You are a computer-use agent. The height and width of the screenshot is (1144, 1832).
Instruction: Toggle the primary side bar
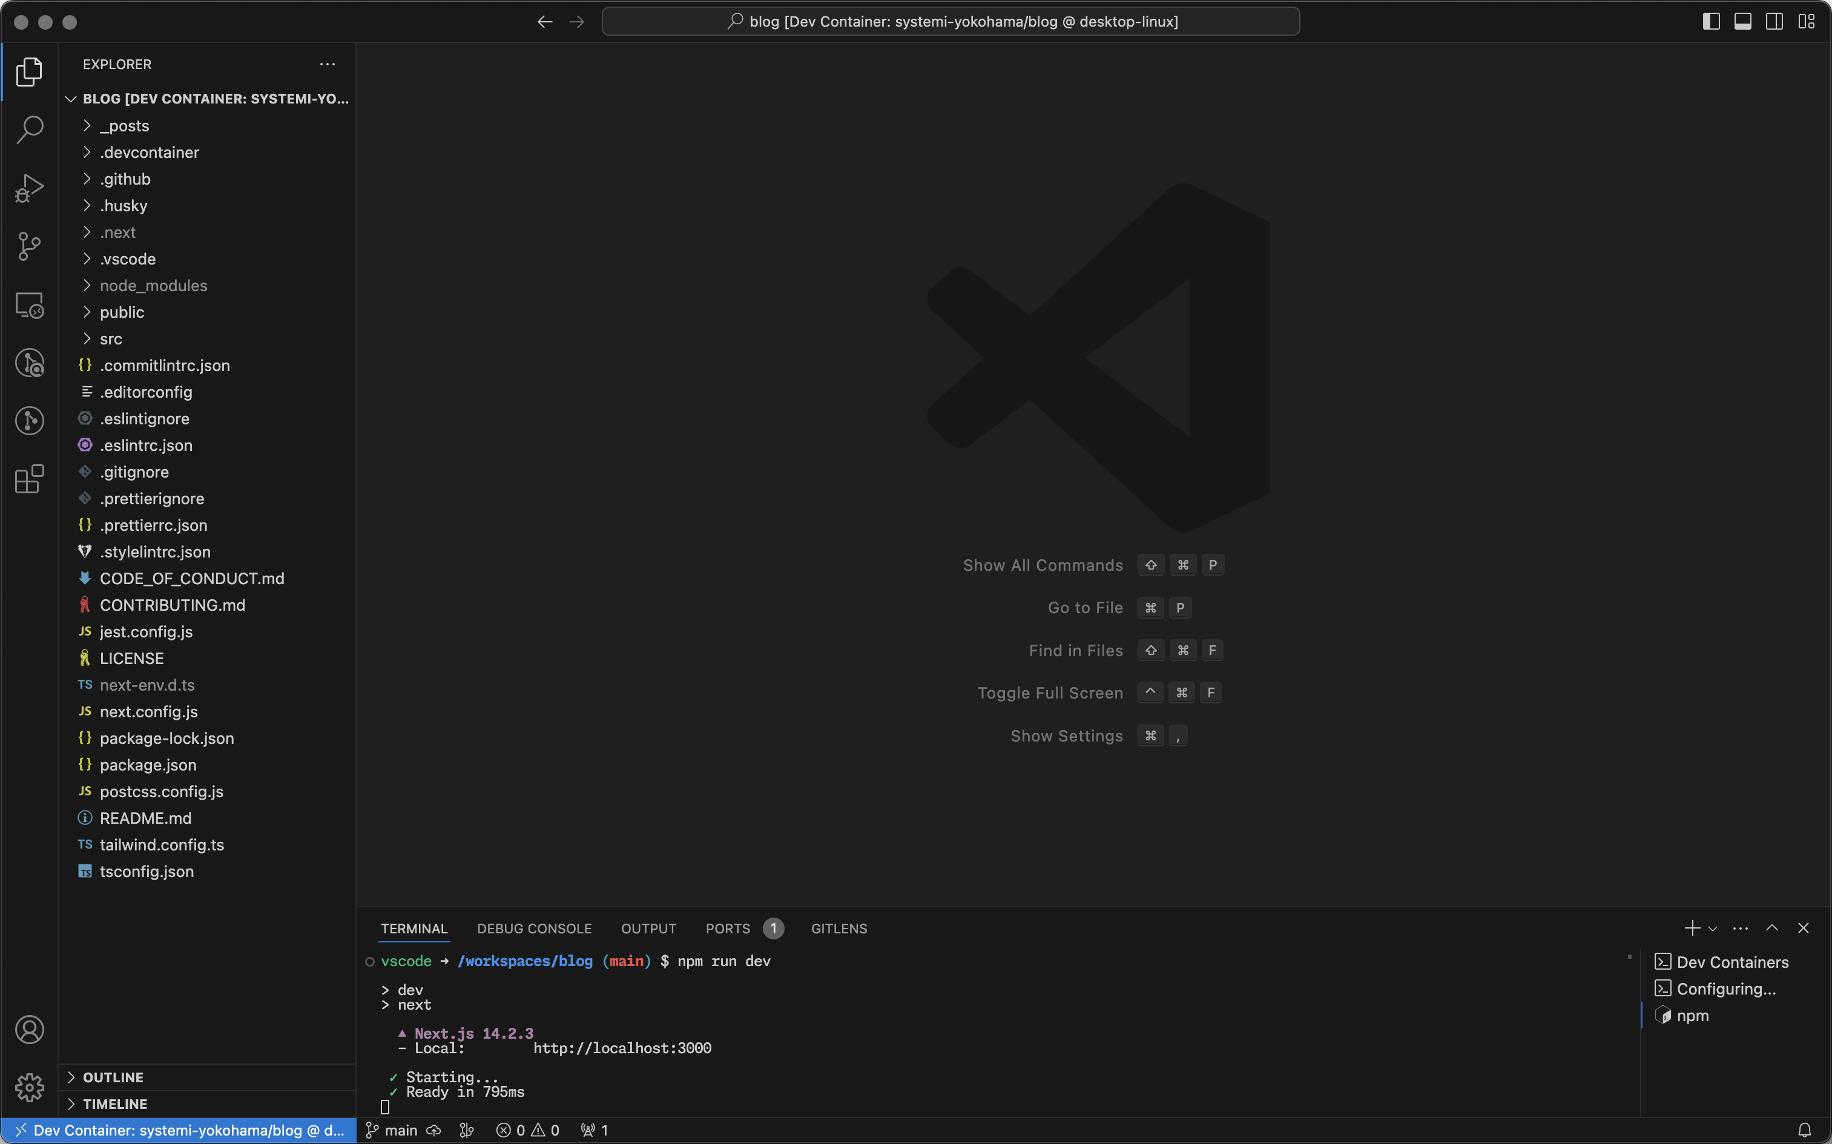[1711, 21]
